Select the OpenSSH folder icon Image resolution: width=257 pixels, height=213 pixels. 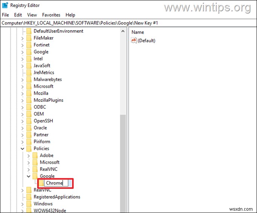[29, 121]
